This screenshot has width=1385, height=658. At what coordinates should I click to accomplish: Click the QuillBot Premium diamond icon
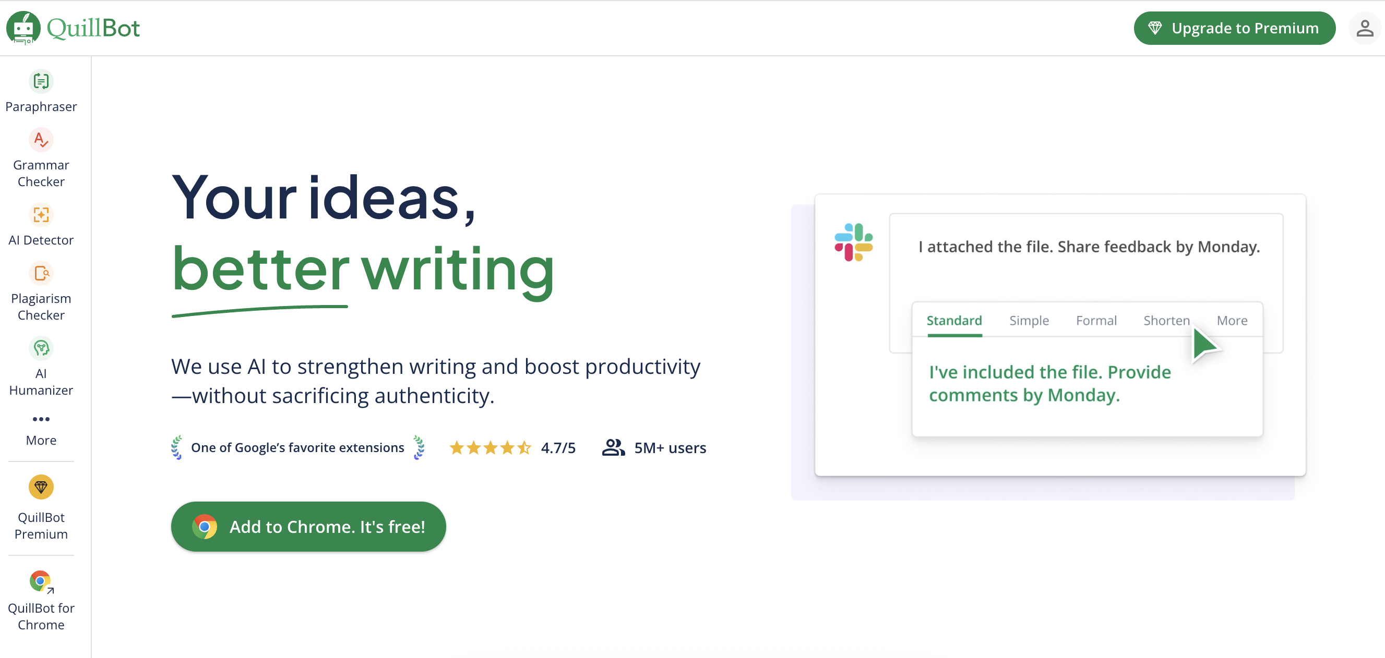[x=41, y=487]
